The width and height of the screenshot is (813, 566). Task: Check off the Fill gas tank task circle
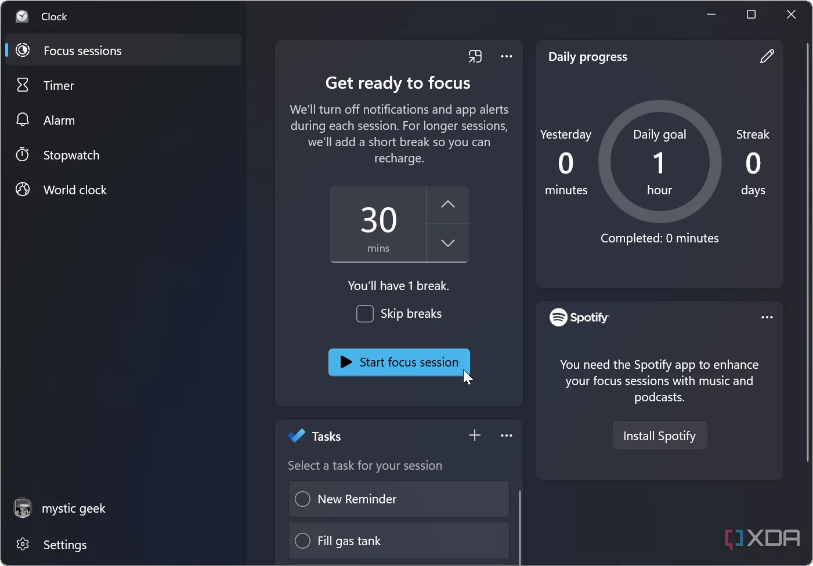pos(302,540)
